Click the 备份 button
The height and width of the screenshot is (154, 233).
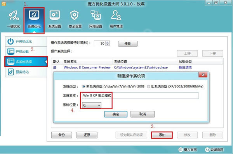(x=61, y=135)
